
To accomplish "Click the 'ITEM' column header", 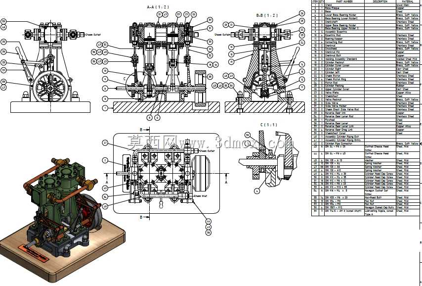I will tap(315, 1).
